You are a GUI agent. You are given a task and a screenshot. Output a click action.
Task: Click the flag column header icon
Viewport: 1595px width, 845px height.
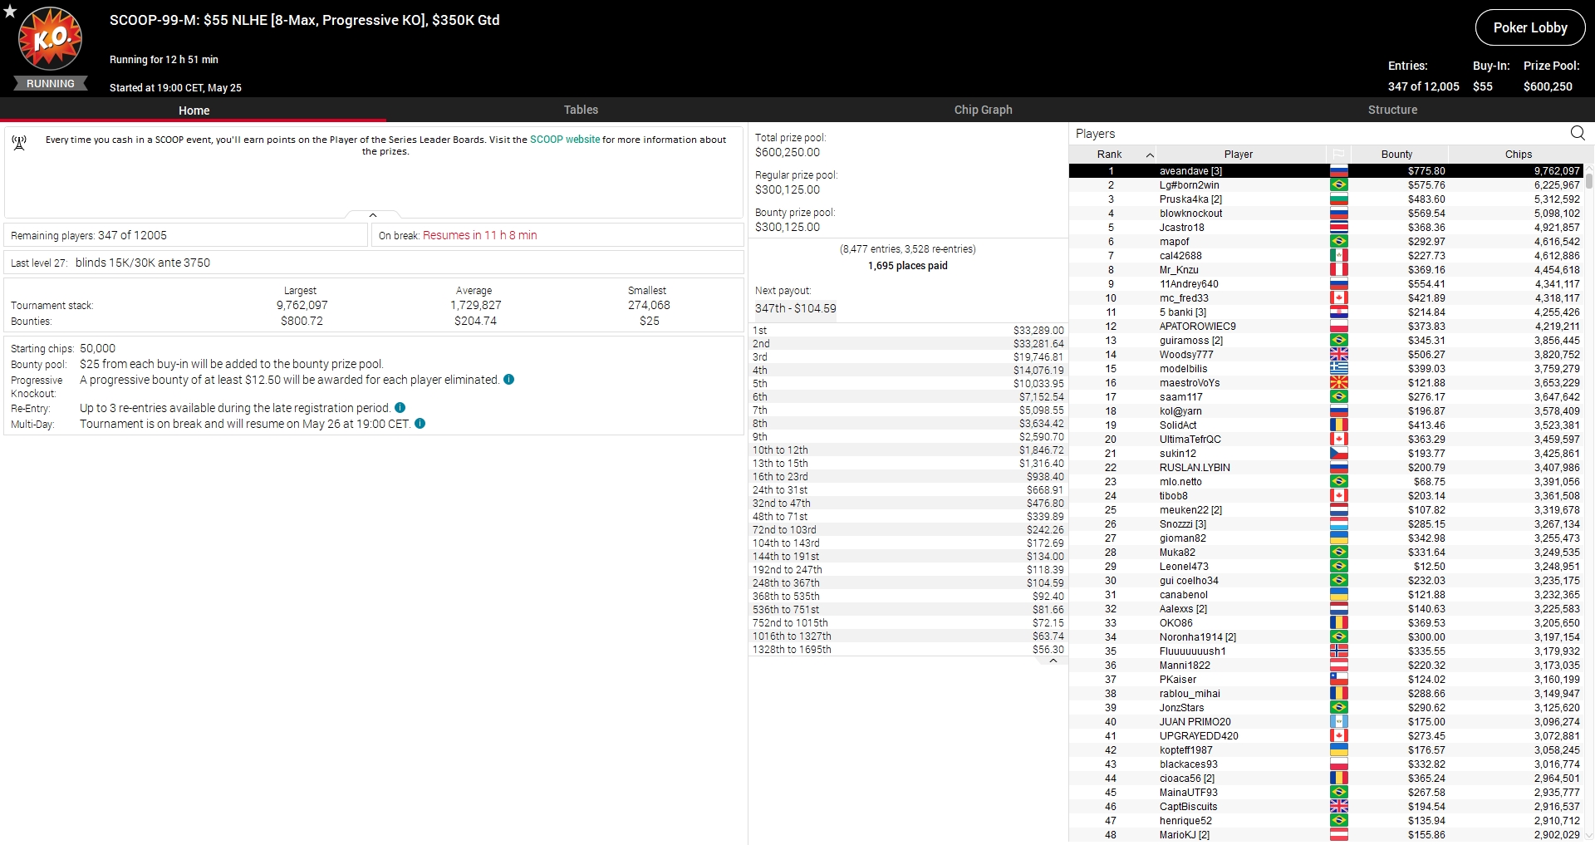(1338, 154)
